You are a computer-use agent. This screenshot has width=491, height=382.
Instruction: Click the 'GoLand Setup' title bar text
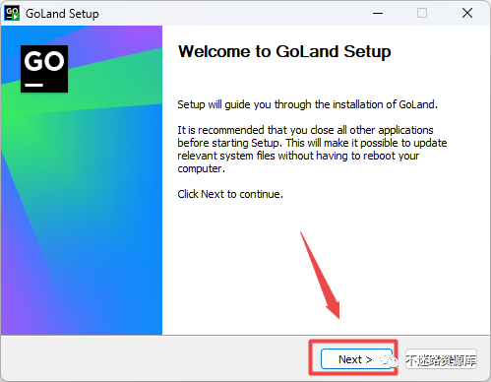pyautogui.click(x=62, y=14)
